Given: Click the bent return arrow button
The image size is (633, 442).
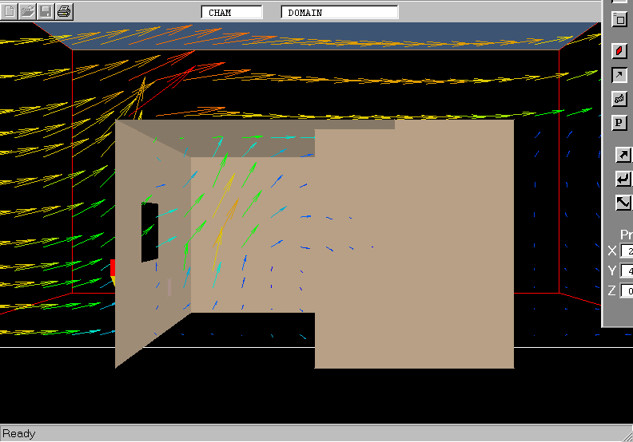Looking at the screenshot, I should [x=623, y=179].
